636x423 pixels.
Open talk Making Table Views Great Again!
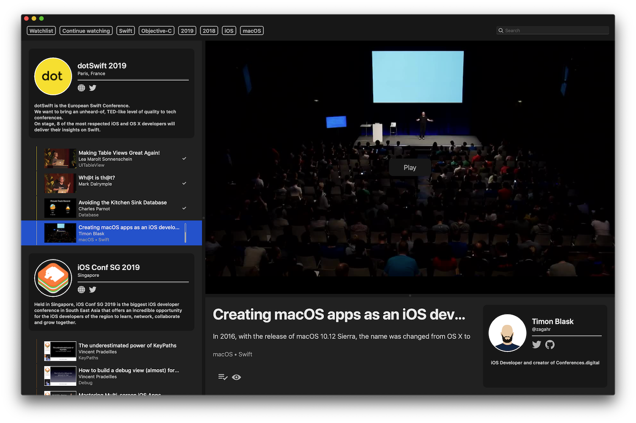(112, 159)
